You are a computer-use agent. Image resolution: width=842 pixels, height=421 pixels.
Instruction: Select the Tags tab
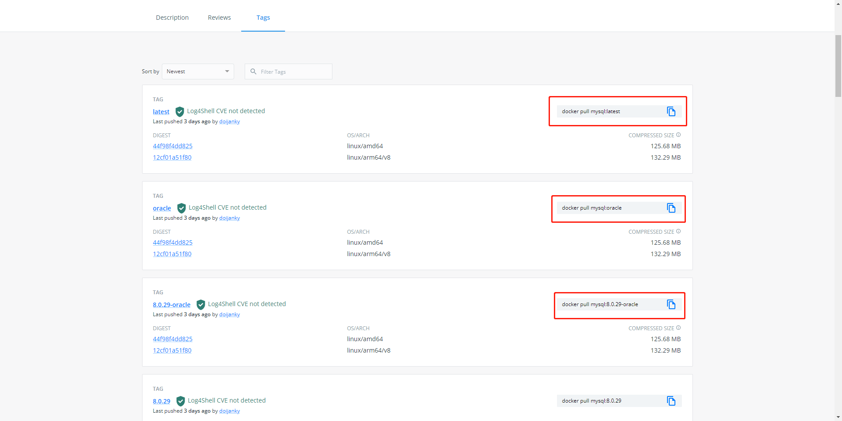pyautogui.click(x=263, y=18)
